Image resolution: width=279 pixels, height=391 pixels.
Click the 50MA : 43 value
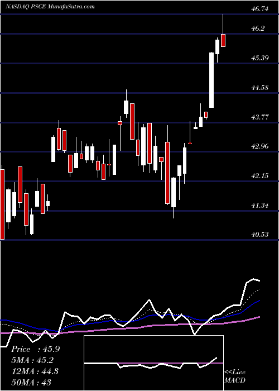coord(31,382)
